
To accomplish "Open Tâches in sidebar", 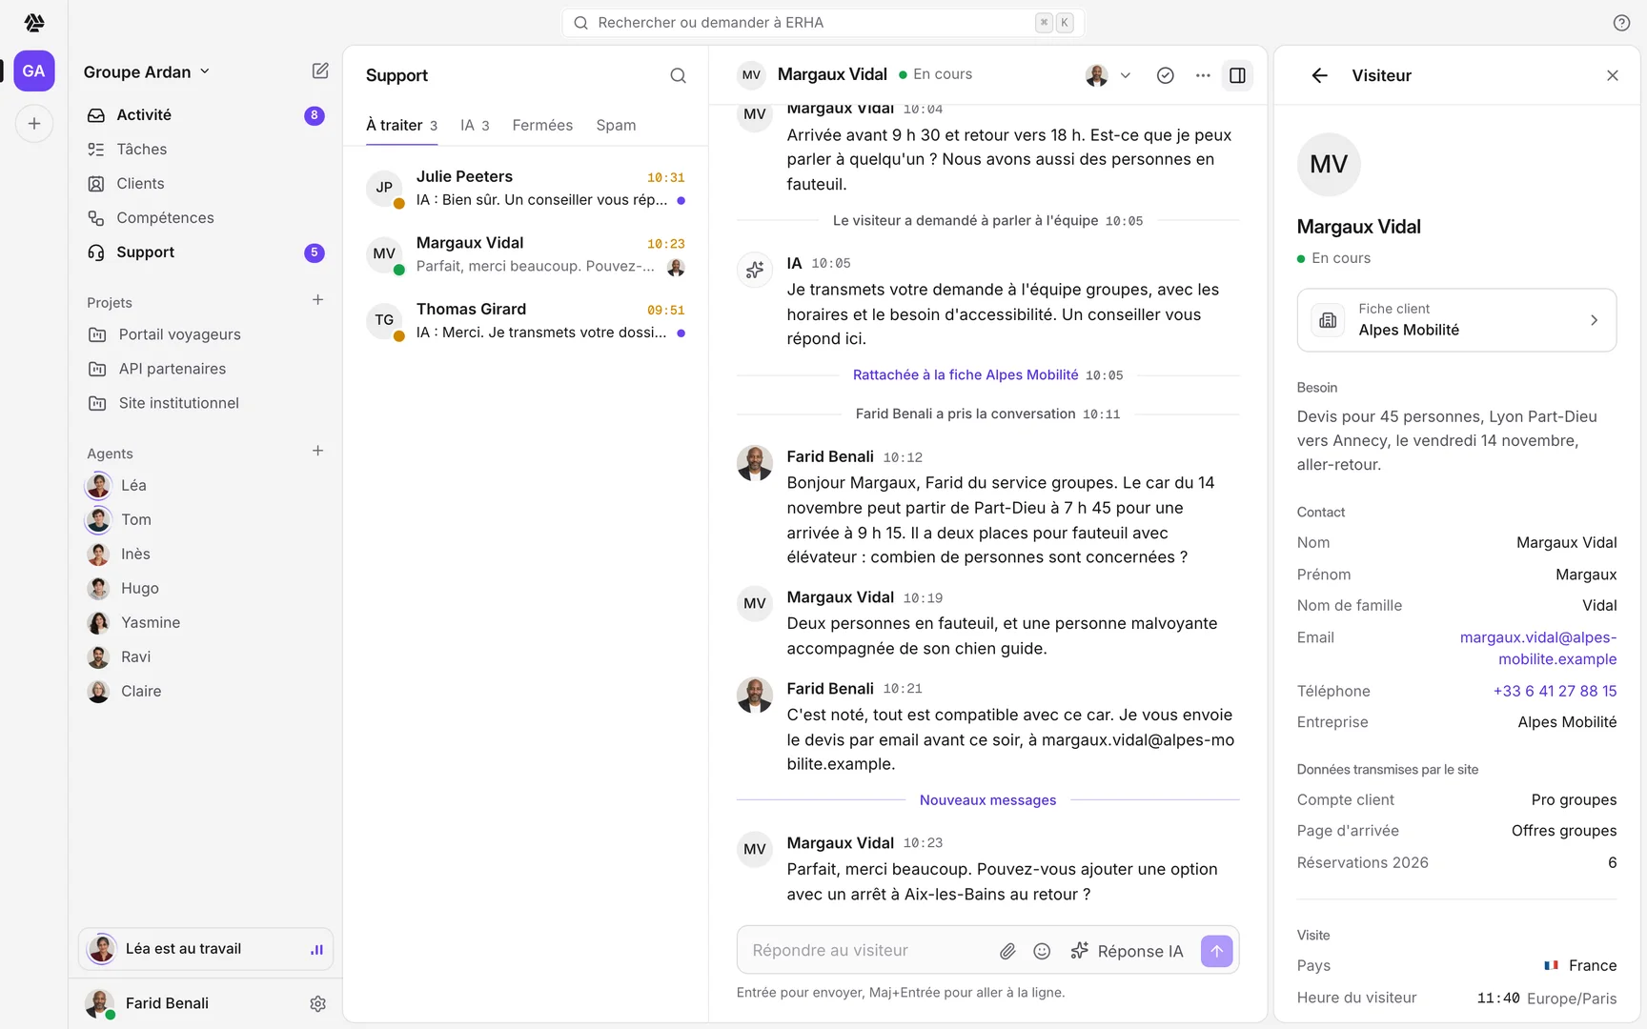I will point(206,150).
